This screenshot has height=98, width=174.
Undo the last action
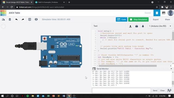(x=16, y=19)
